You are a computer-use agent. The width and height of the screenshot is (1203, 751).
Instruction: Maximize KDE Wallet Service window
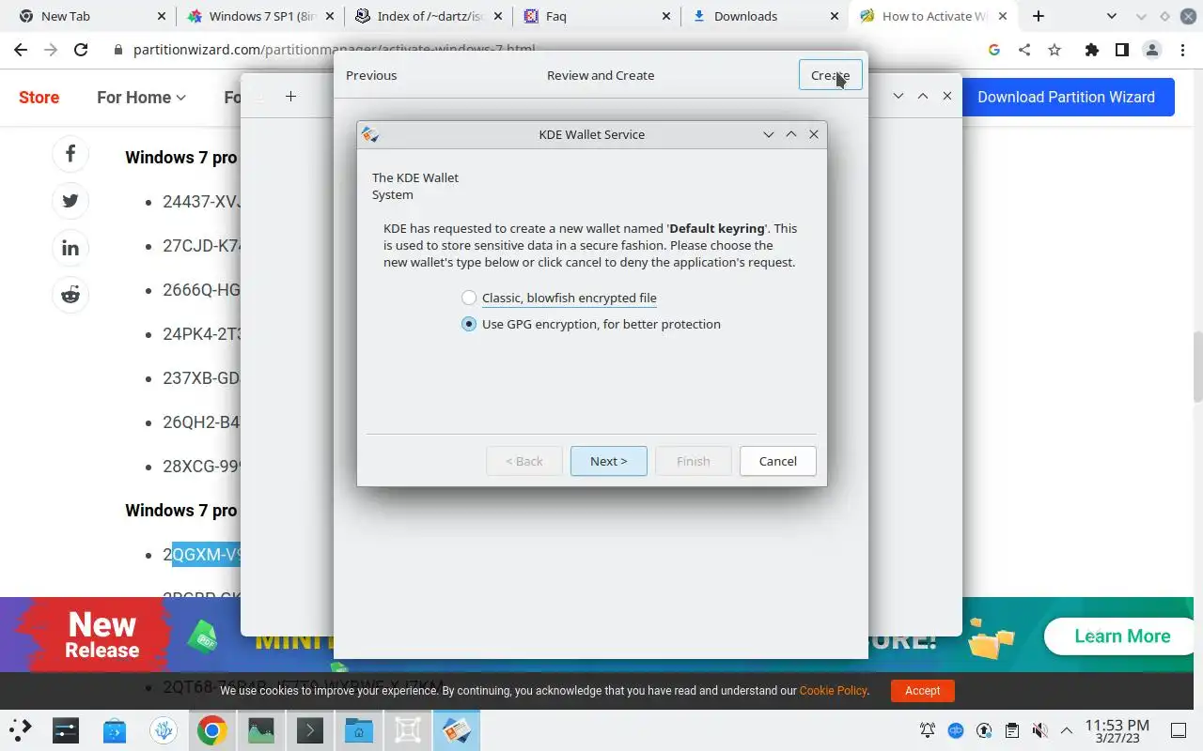(791, 134)
